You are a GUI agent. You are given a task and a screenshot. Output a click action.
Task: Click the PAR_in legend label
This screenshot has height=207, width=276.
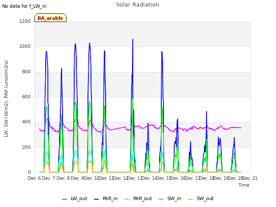110,198
